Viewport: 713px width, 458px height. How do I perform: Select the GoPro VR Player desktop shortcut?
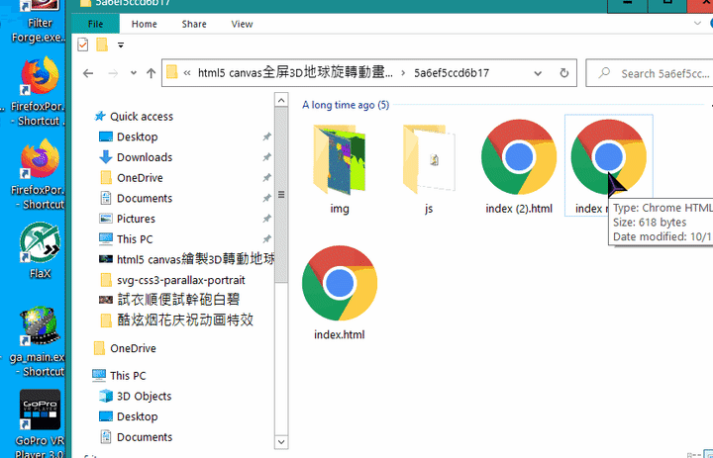pyautogui.click(x=40, y=422)
